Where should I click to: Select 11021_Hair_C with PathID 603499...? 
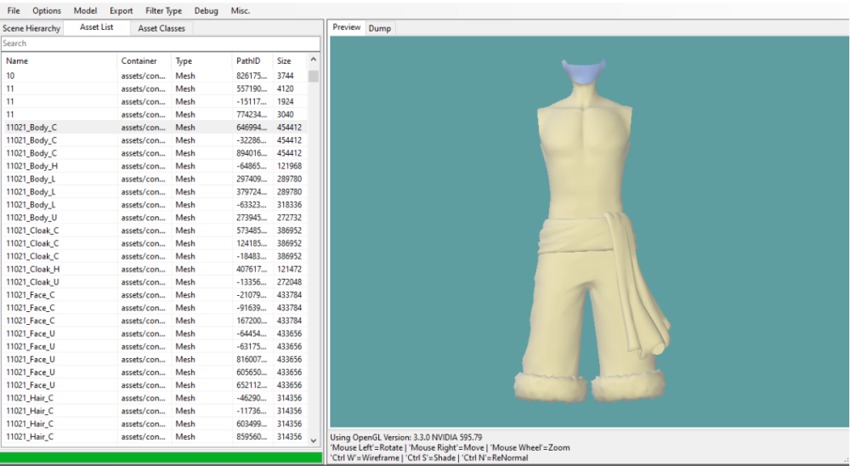click(x=154, y=423)
